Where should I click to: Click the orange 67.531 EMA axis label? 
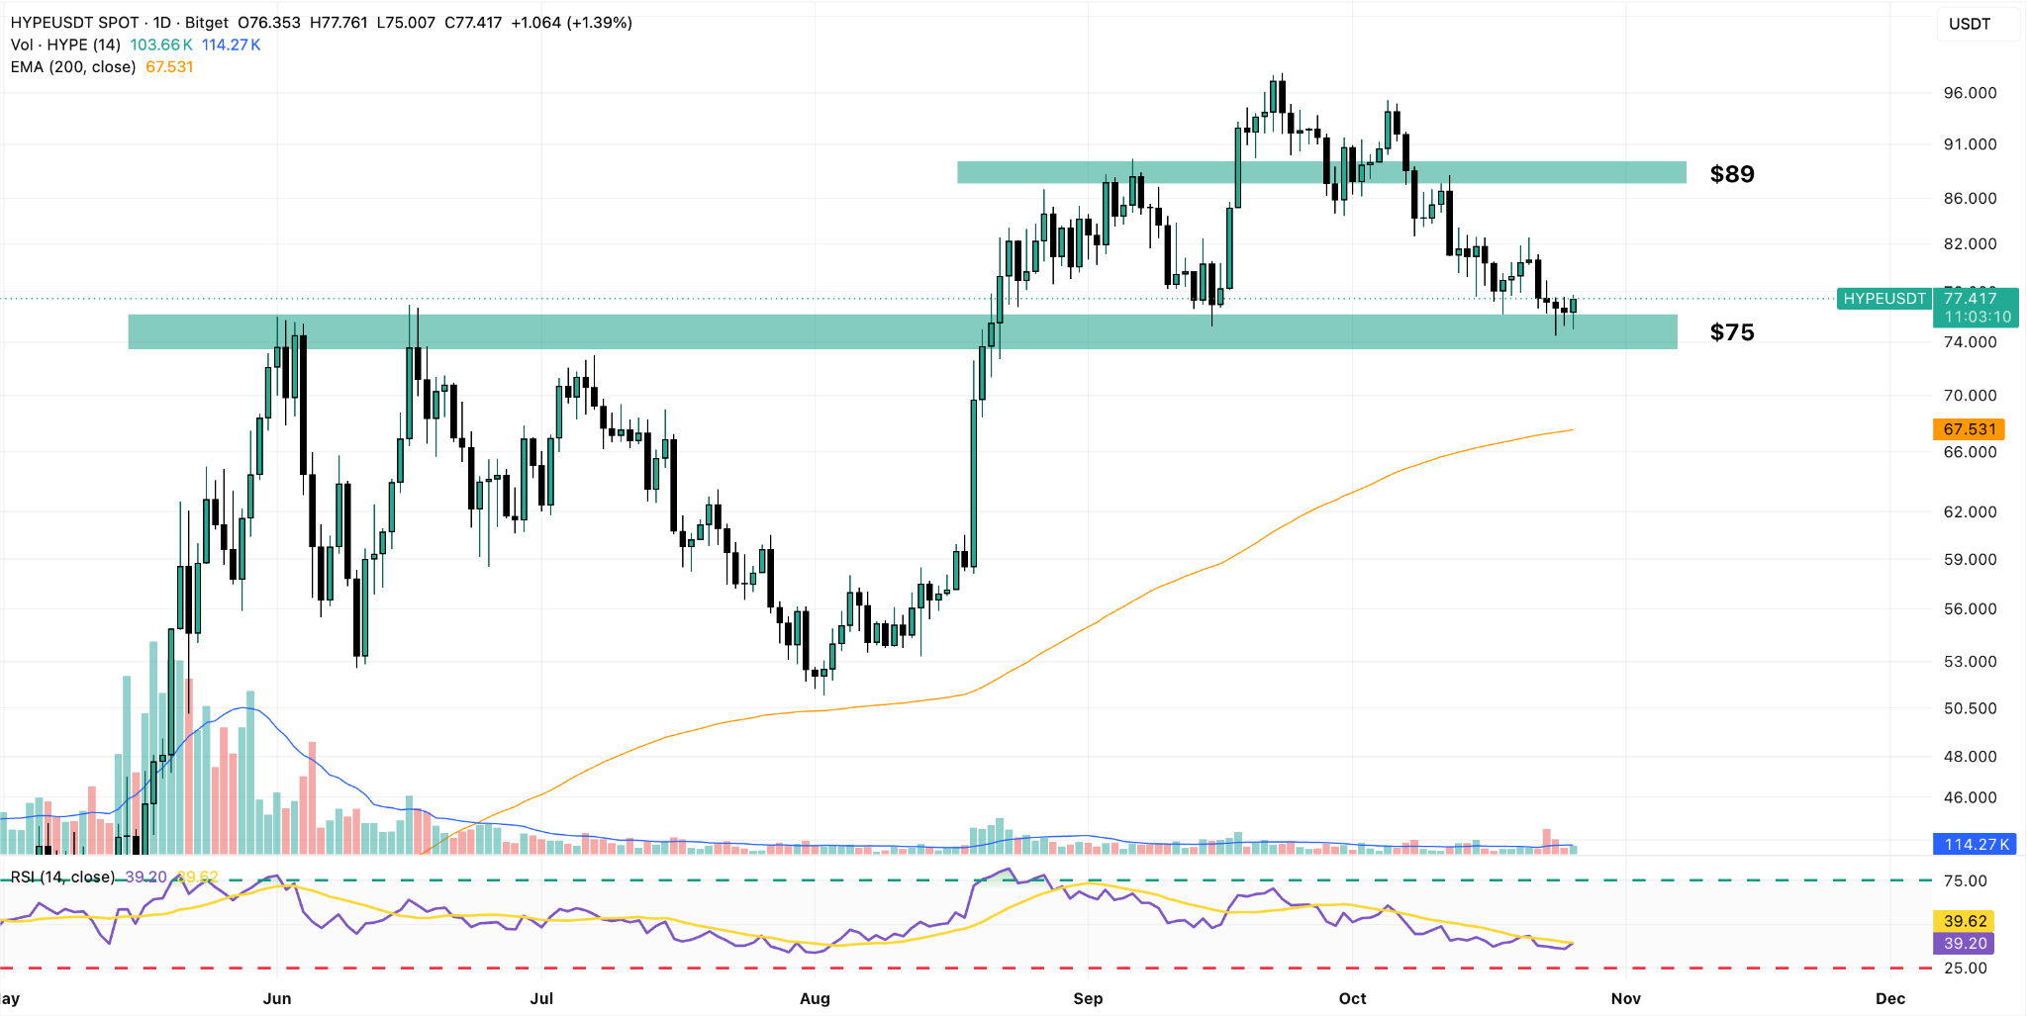point(1969,429)
